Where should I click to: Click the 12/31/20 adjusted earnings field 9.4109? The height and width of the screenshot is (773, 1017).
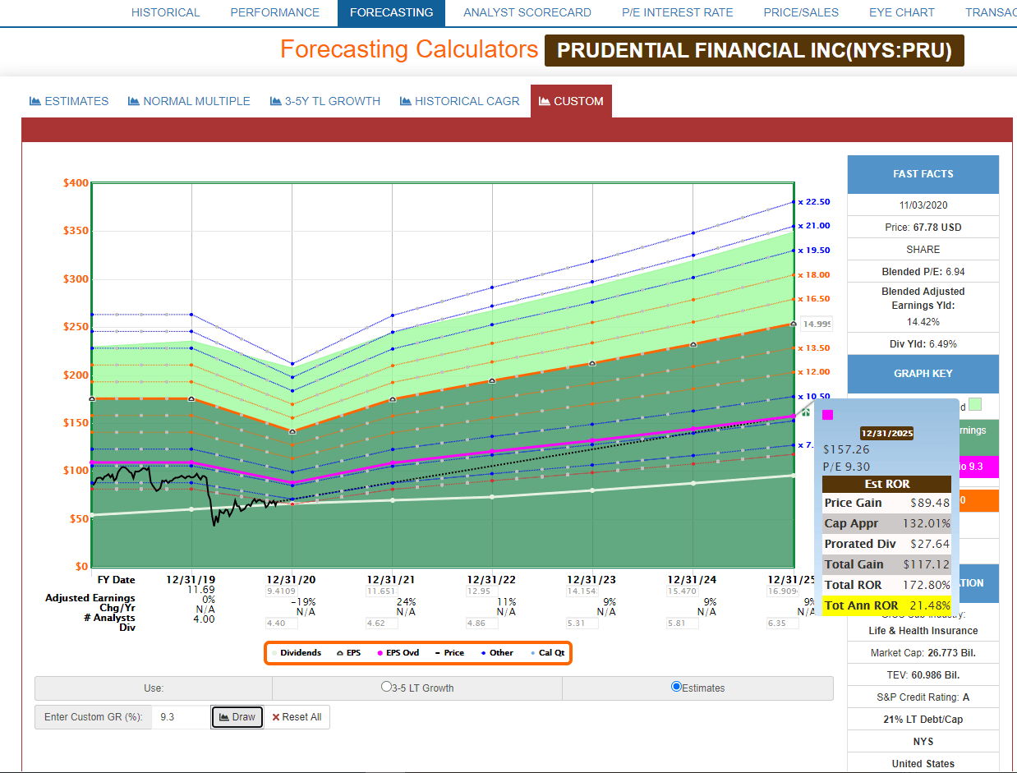(x=280, y=591)
